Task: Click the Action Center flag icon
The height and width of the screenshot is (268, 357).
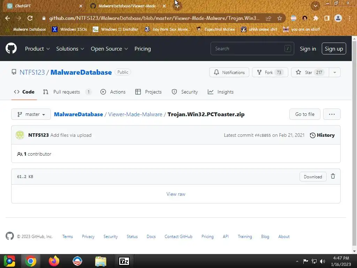Action: pos(305,261)
